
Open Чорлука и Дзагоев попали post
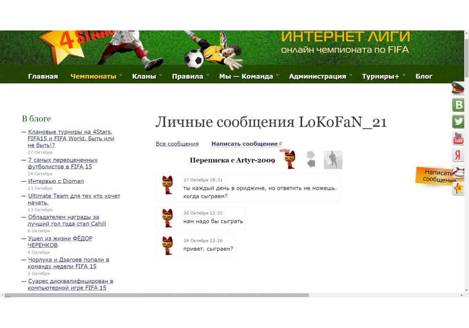pyautogui.click(x=68, y=263)
